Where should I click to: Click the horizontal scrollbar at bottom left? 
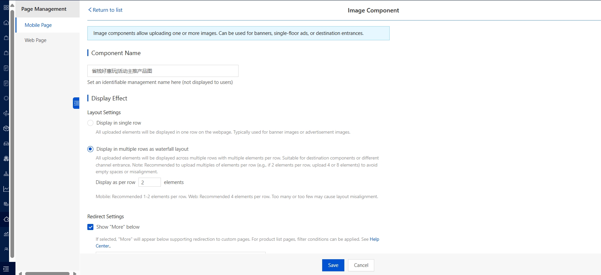pos(47,273)
